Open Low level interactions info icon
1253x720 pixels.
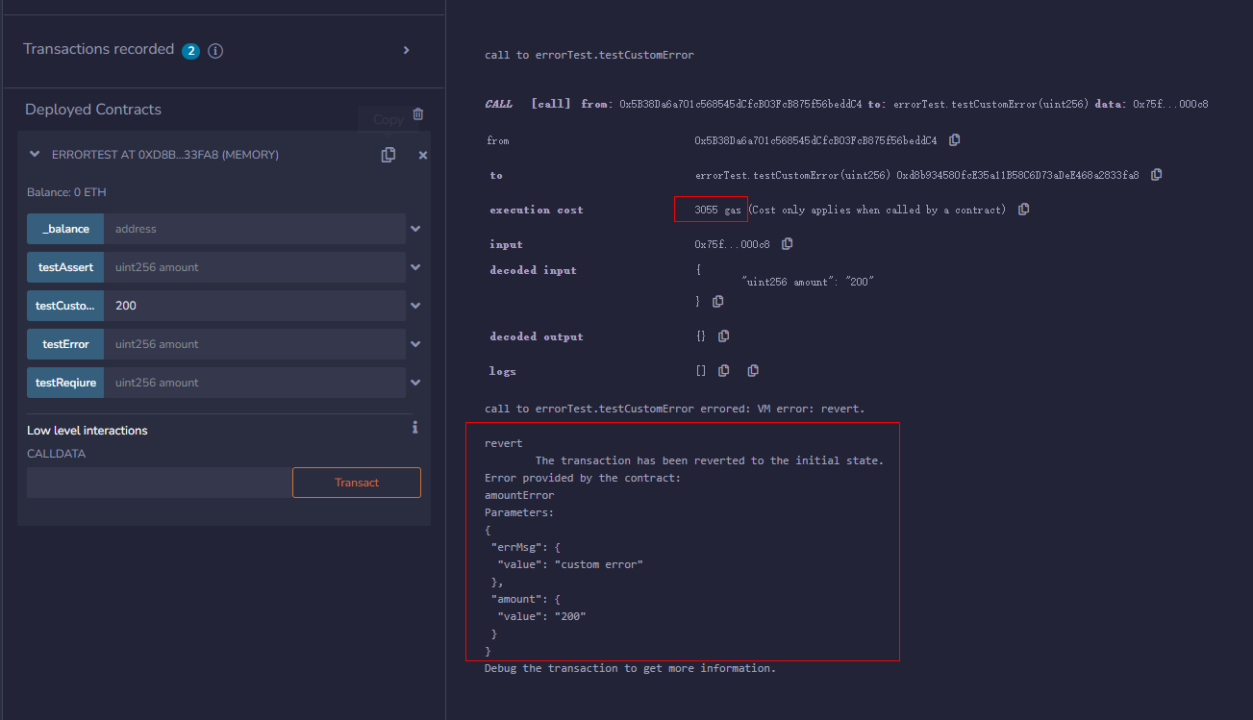[414, 428]
